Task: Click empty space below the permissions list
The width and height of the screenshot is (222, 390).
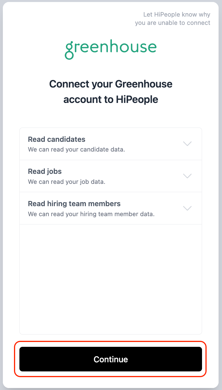Action: (111, 279)
